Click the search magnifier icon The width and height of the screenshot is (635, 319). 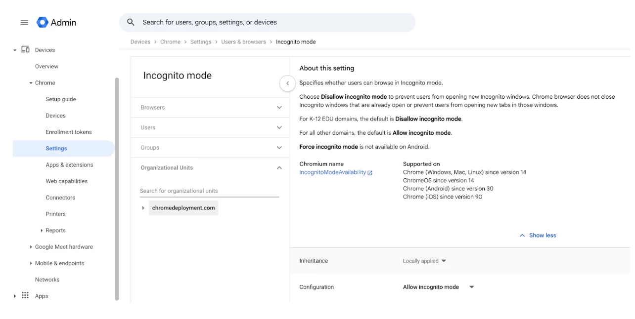coord(131,22)
